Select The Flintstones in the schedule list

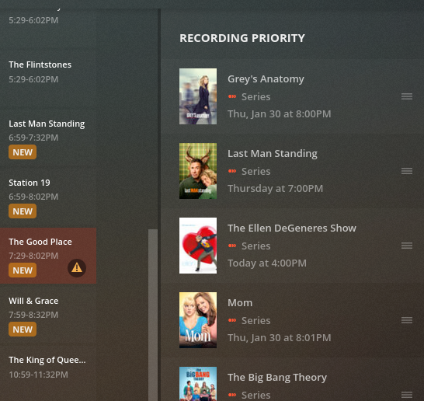click(x=48, y=79)
